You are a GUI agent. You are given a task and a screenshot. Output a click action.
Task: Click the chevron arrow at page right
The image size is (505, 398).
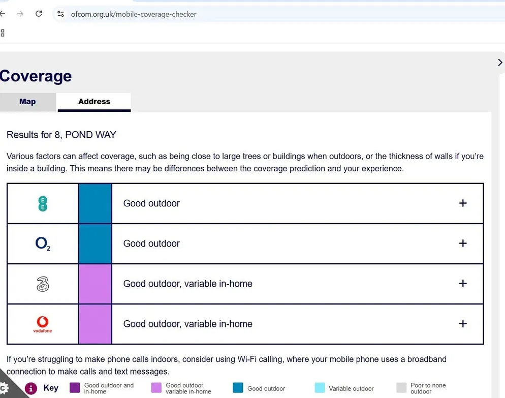(500, 63)
